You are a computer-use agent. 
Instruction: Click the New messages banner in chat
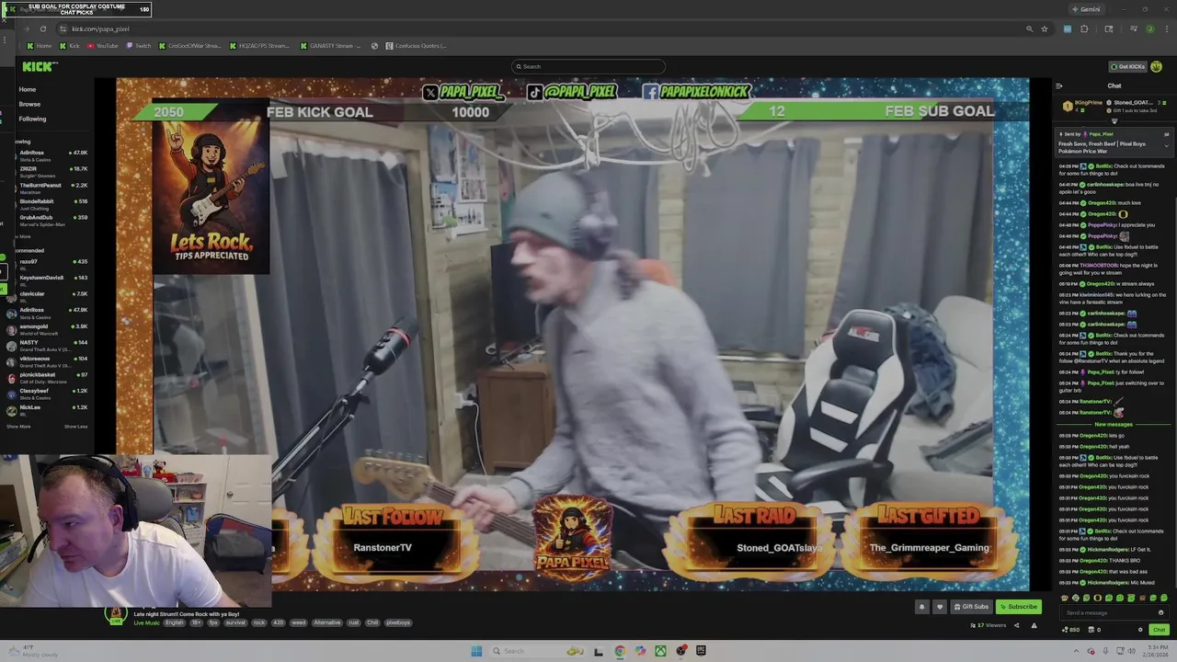coord(1114,425)
